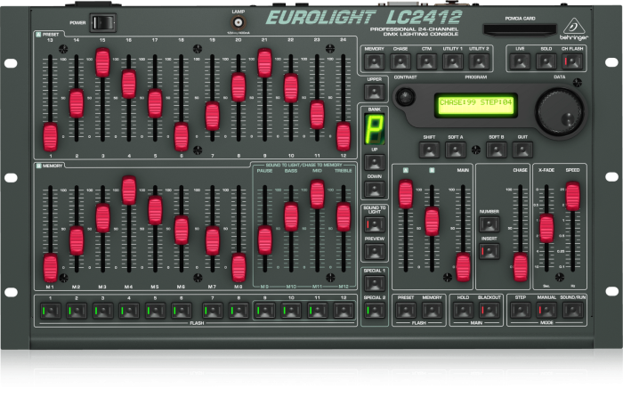The height and width of the screenshot is (397, 623).
Task: Click the BASS fader knob
Action: [291, 216]
